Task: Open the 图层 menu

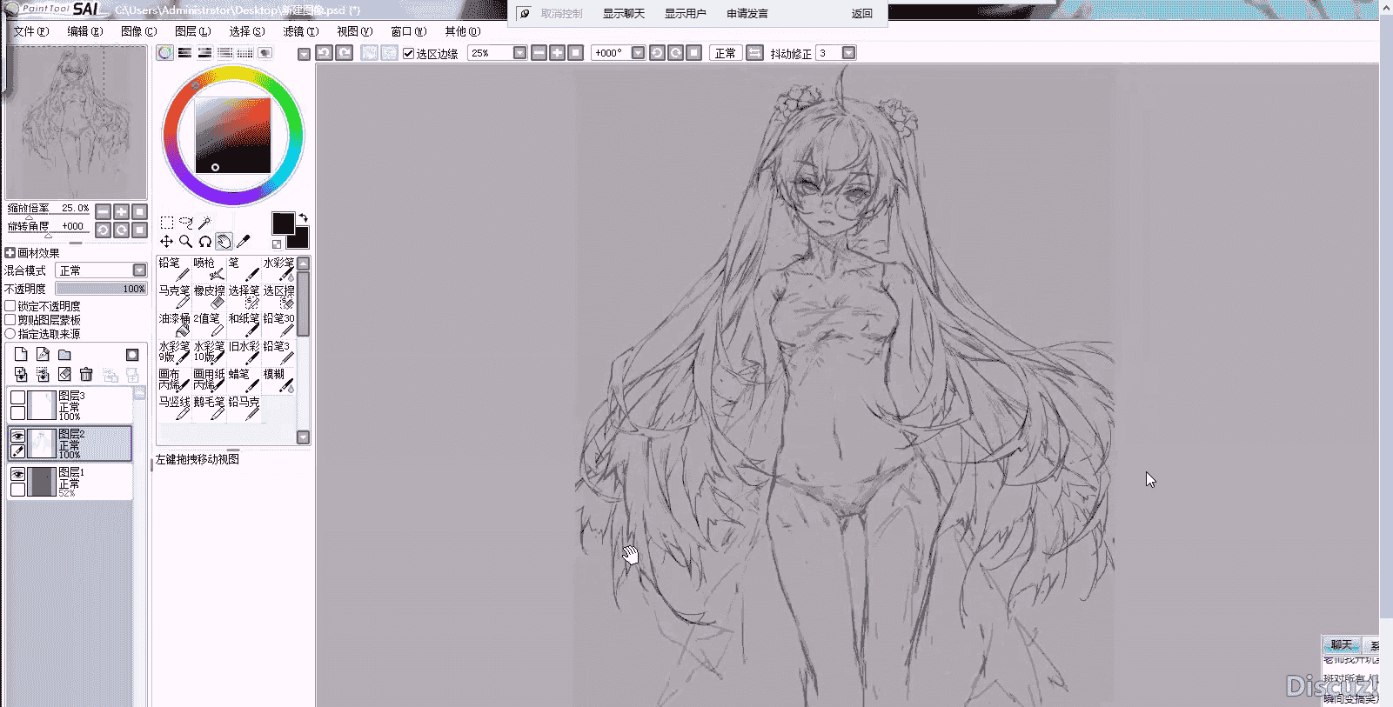Action: [x=192, y=31]
